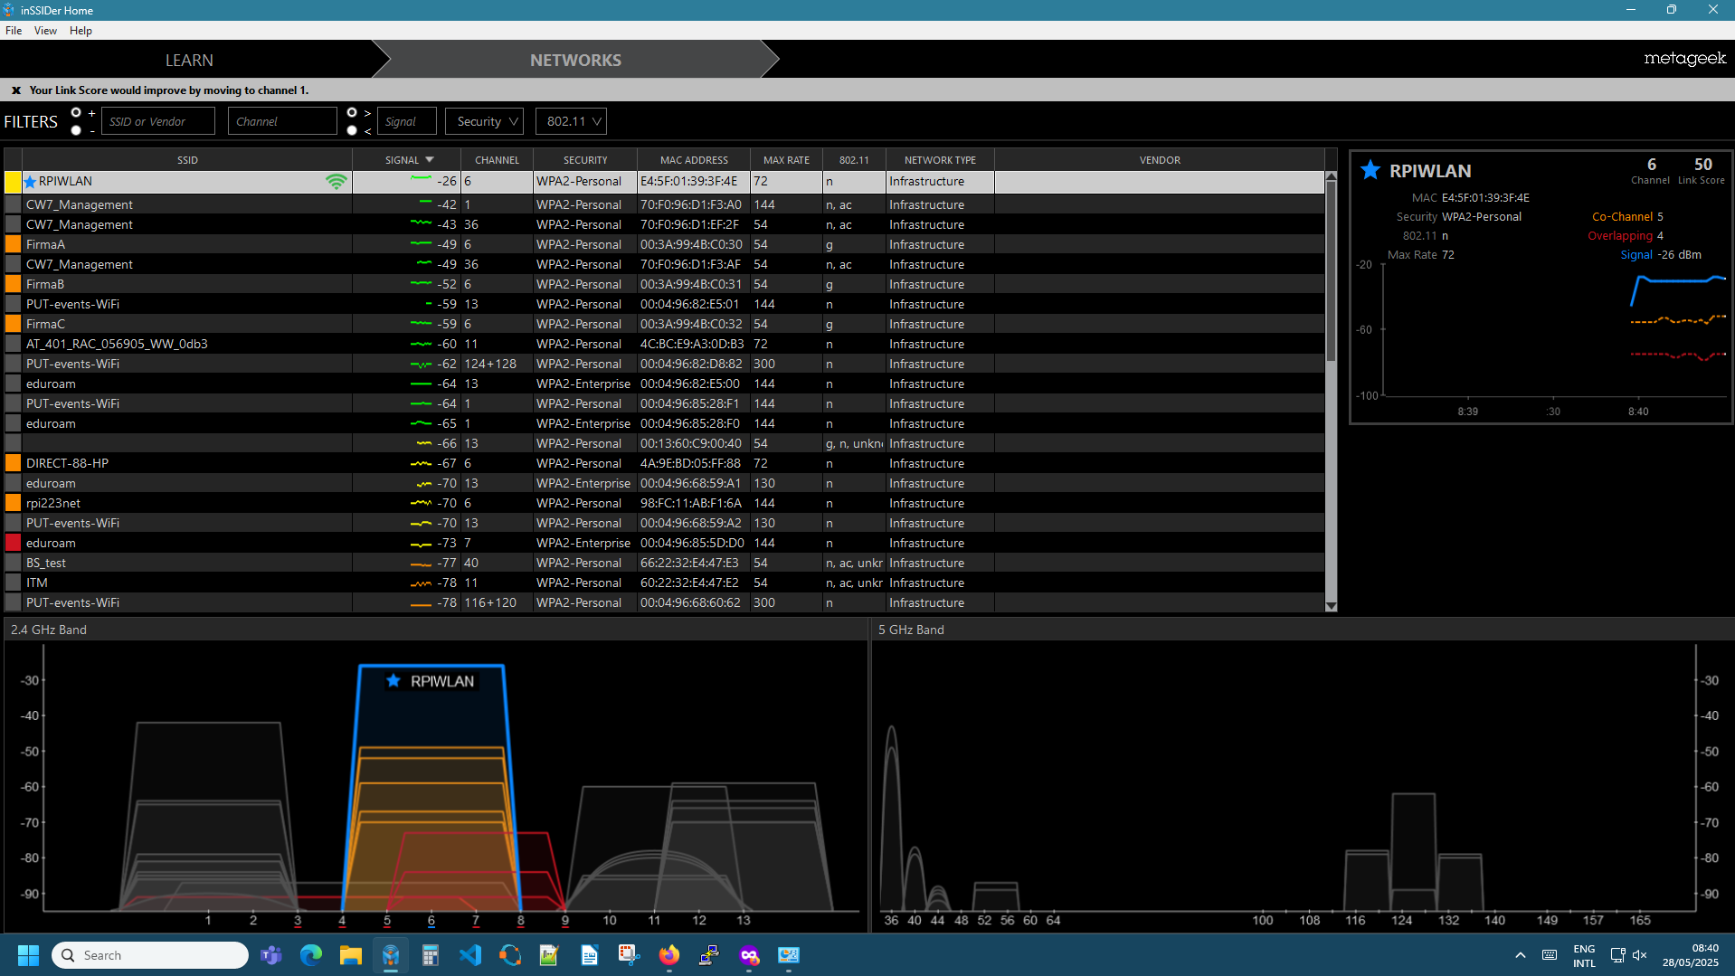Click the Channel filter field
Screen dimensions: 1735x976
(282, 121)
